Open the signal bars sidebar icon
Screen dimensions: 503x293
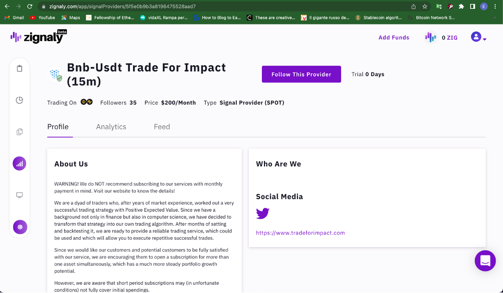20,164
